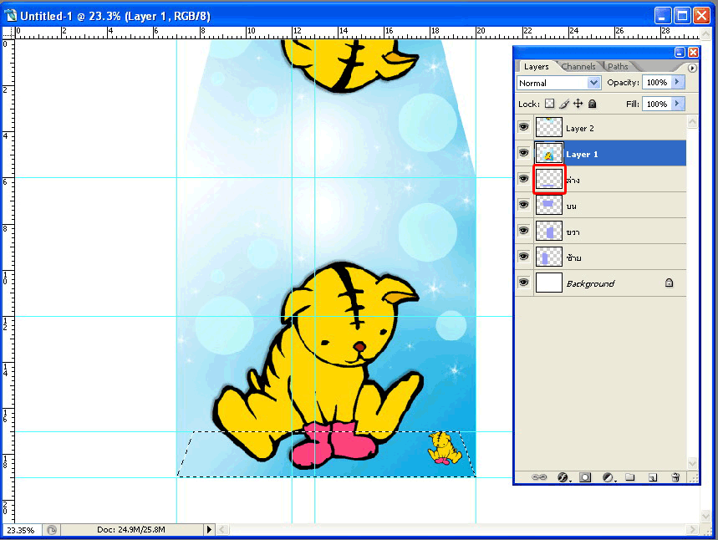Select the ขวา layer name
Screen dimensions: 718x540
pyautogui.click(x=573, y=232)
